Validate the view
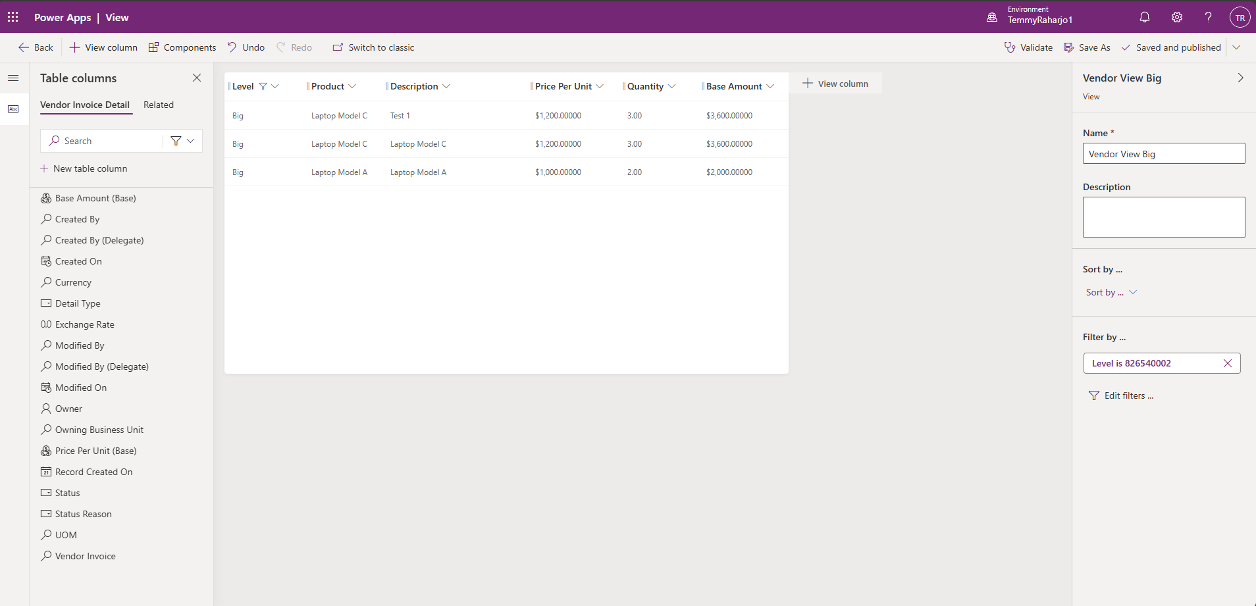 pyautogui.click(x=1028, y=47)
